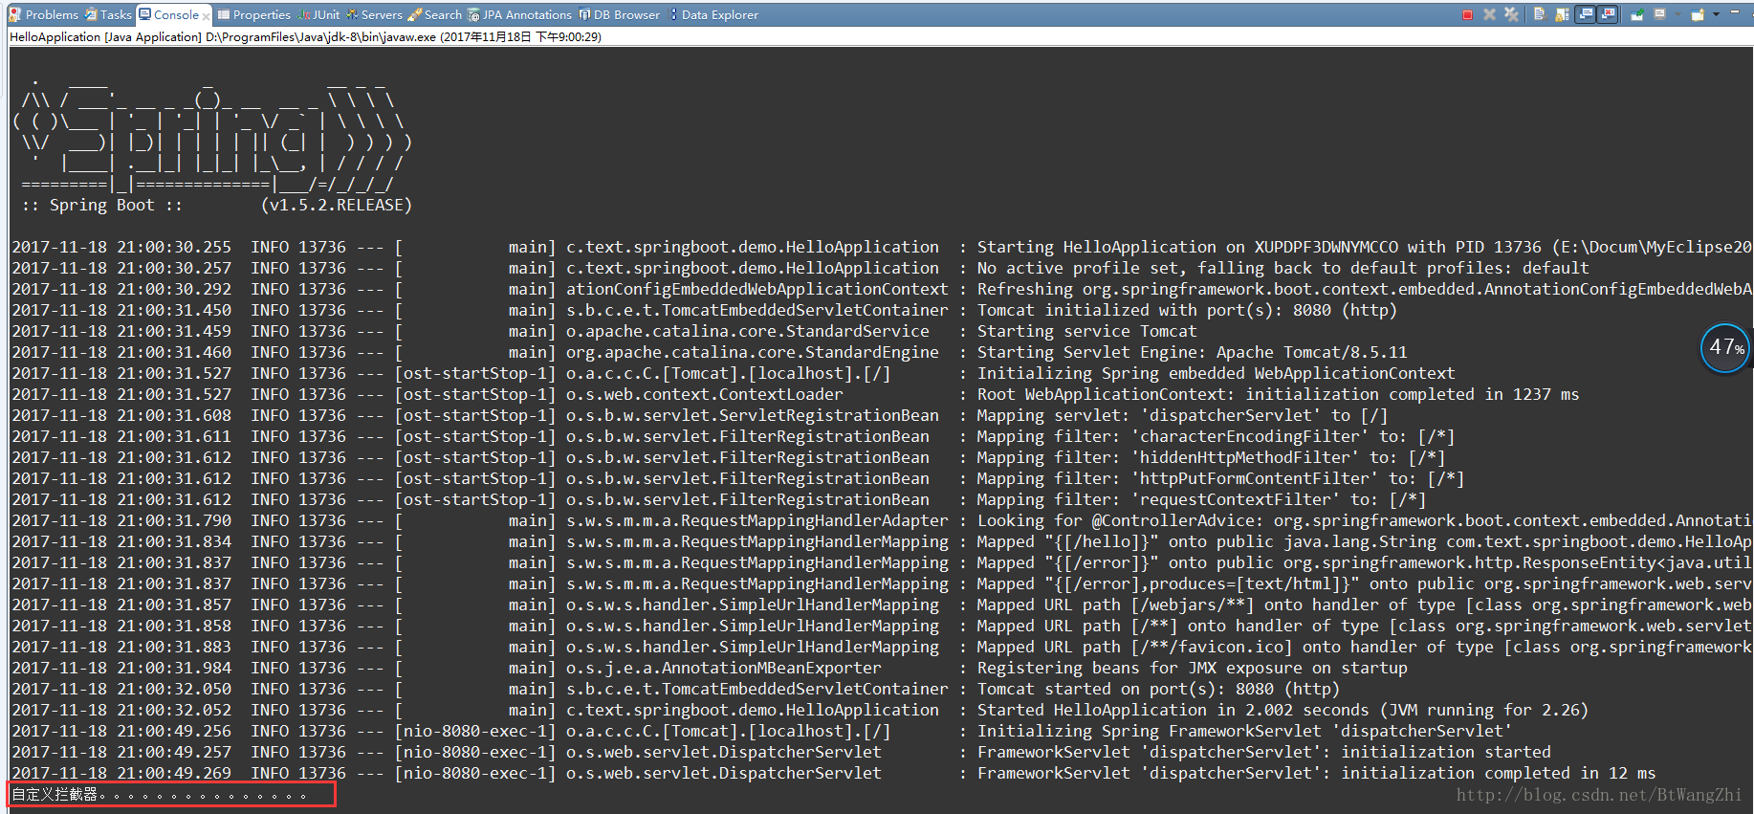Click the timestamp '2017-11-18 21:00:30.255'
The image size is (1754, 814).
pos(121,247)
